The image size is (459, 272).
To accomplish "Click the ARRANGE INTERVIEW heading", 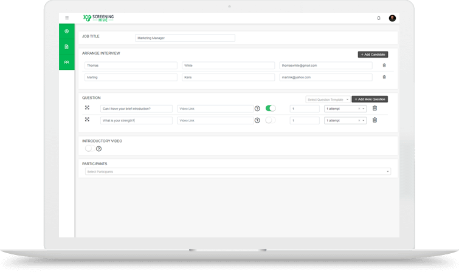I will point(101,53).
